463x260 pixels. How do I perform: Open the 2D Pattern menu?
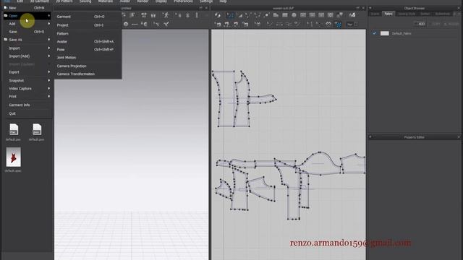64,1
